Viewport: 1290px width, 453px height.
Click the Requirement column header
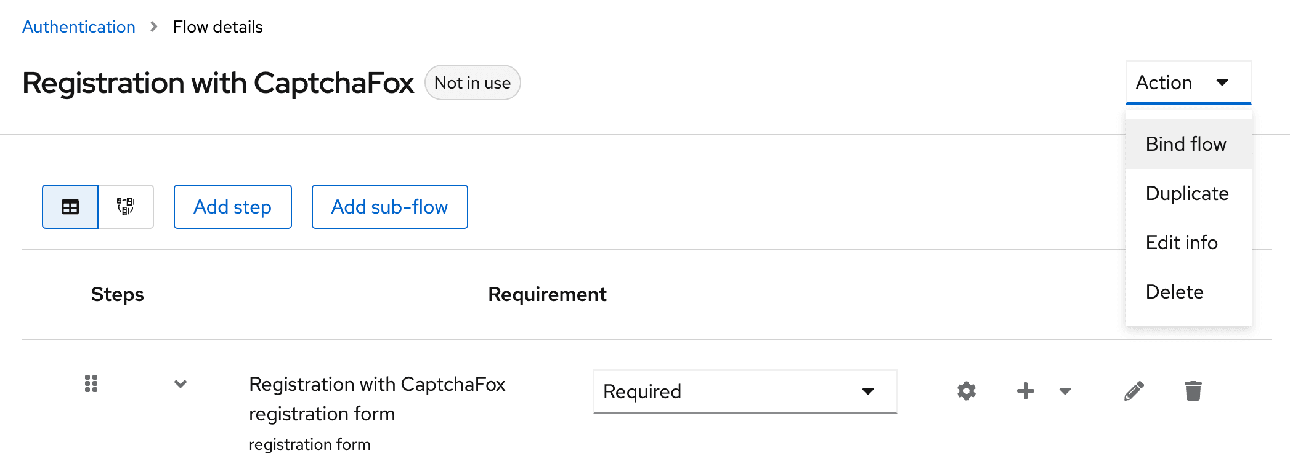[x=548, y=294]
